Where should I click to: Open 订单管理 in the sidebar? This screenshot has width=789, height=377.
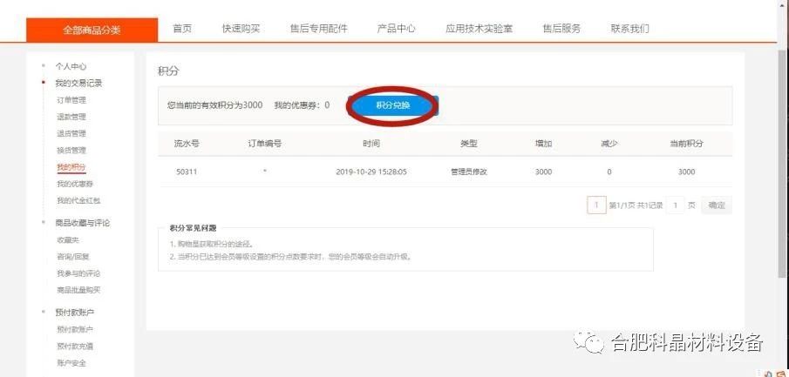(71, 100)
